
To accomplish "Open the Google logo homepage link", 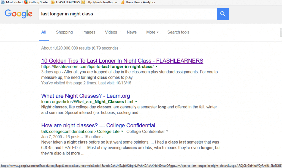I will pyautogui.click(x=18, y=14).
